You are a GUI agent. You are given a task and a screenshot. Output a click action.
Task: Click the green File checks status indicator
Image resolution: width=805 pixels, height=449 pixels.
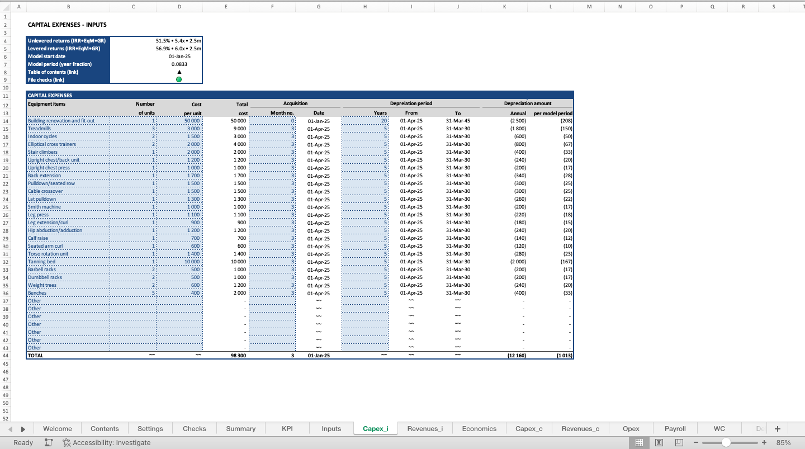point(179,79)
